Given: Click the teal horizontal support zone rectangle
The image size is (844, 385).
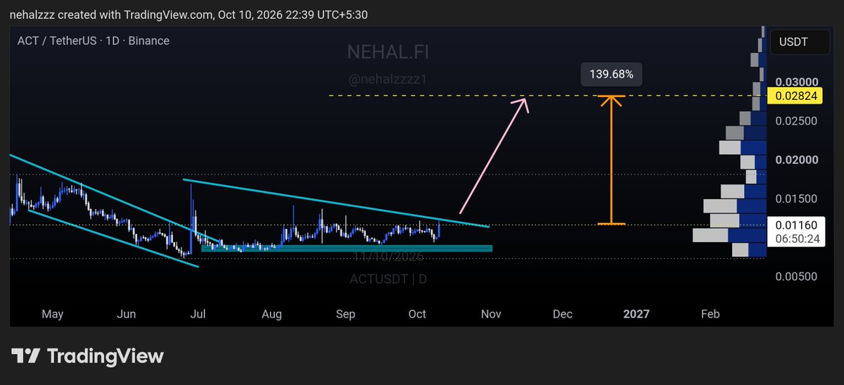Looking at the screenshot, I should (347, 248).
